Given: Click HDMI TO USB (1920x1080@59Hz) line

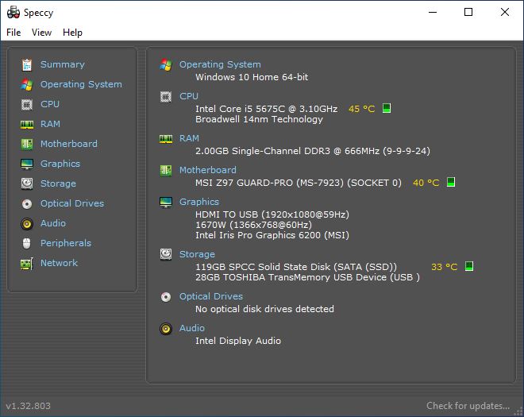Looking at the screenshot, I should 272,214.
